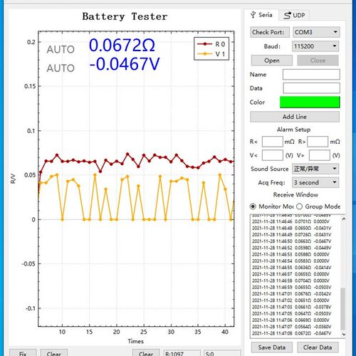Click the Open port button
This screenshot has height=356, width=356.
click(x=272, y=61)
